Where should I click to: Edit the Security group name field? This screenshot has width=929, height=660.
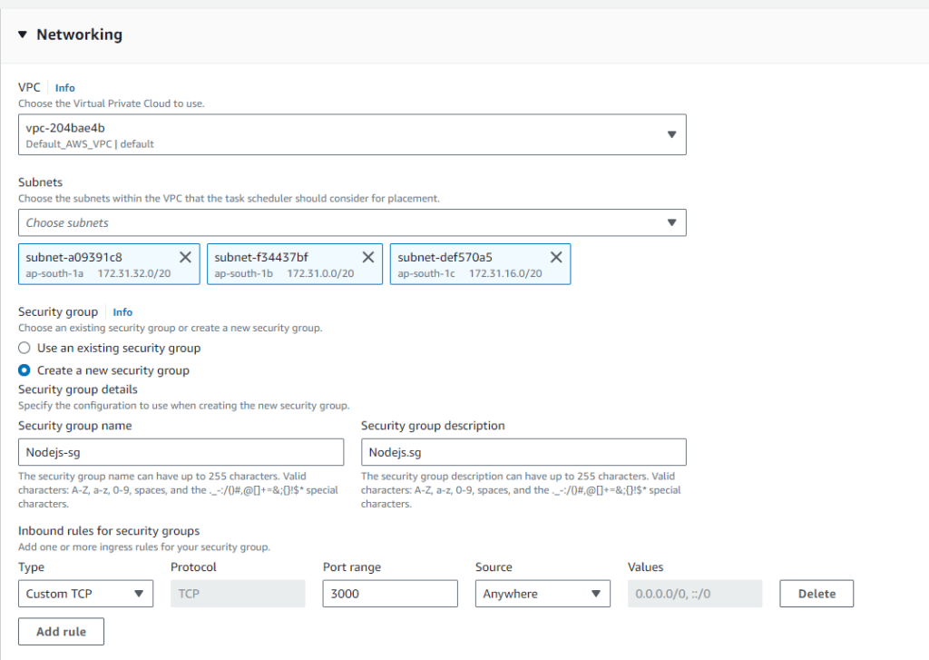(x=181, y=452)
